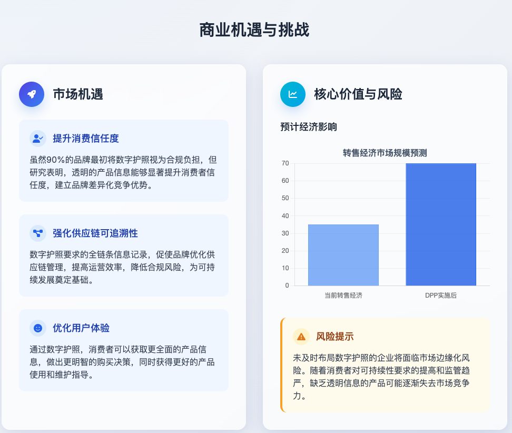Image resolution: width=512 pixels, height=433 pixels.
Task: Click the warning triangle icon beside 风险提示
Action: pyautogui.click(x=301, y=336)
